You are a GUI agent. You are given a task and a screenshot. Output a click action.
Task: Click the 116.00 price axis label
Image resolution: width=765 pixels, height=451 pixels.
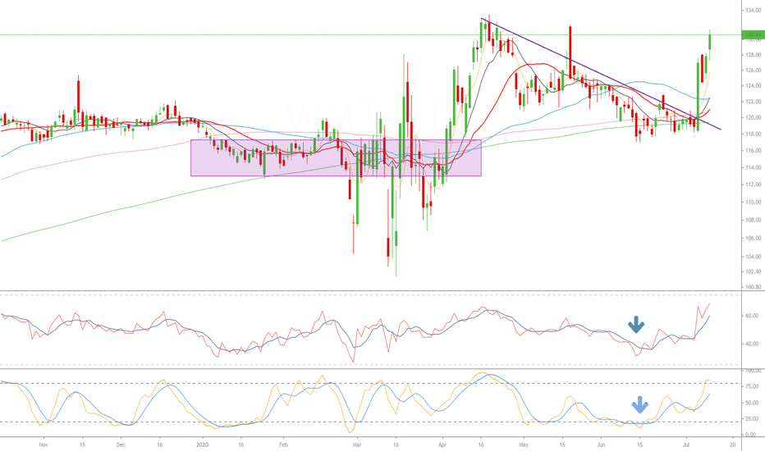click(x=754, y=150)
